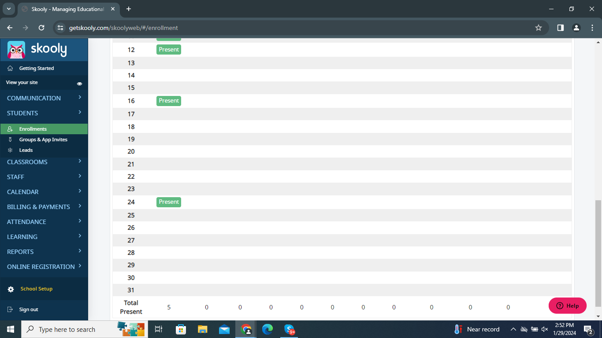602x338 pixels.
Task: Click Groups & App Invites icon
Action: coord(10,140)
